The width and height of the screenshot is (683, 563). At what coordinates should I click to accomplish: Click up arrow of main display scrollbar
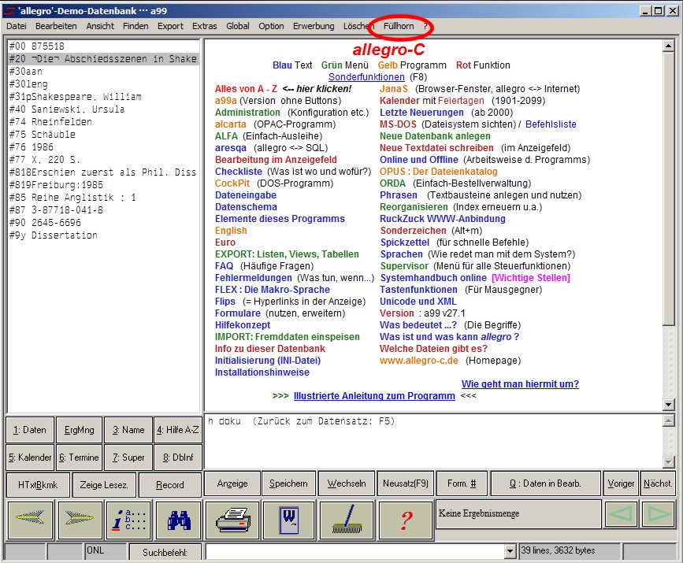(x=668, y=46)
